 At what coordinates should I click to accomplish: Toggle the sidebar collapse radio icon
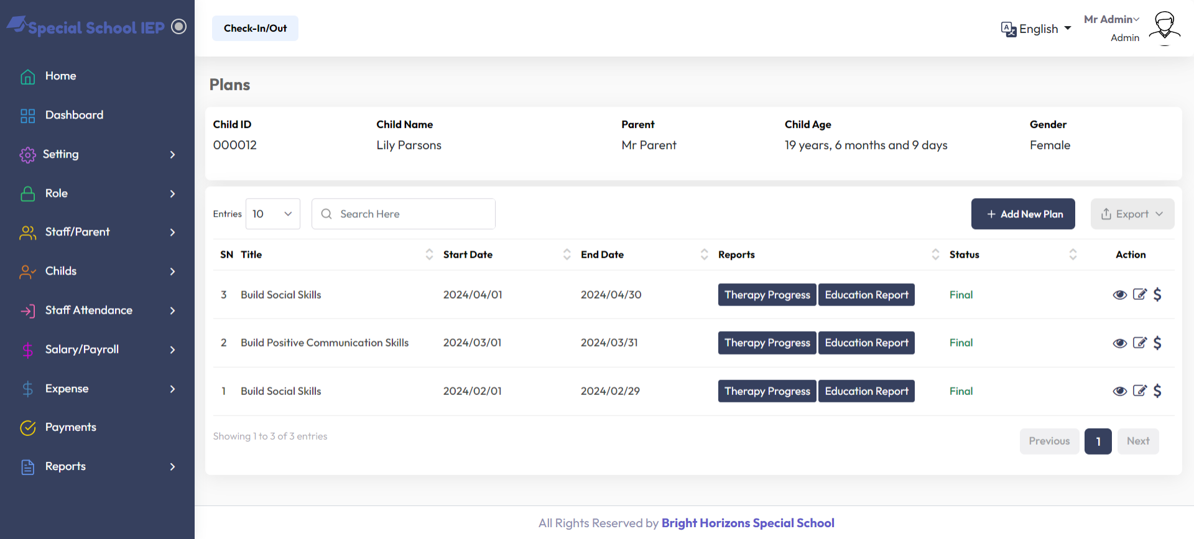pyautogui.click(x=179, y=27)
